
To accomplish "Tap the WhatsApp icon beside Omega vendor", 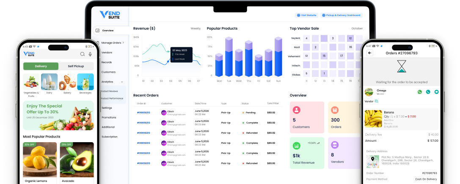I will 420,92.
